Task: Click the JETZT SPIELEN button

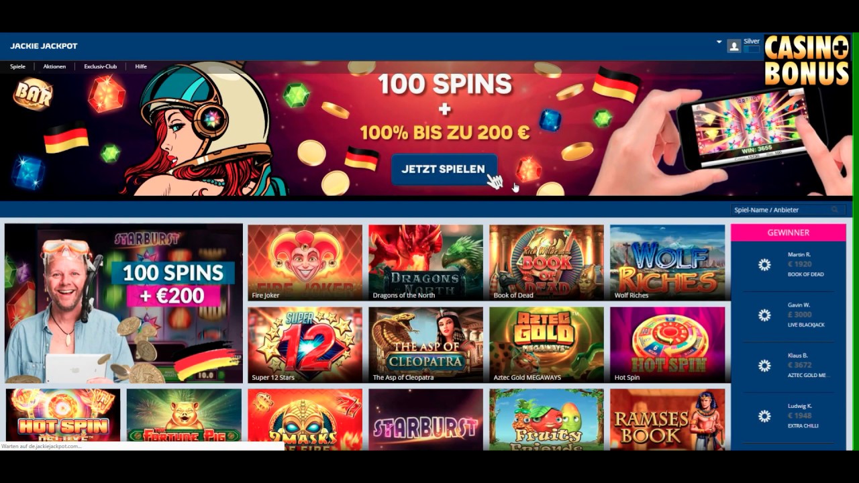Action: (x=444, y=169)
